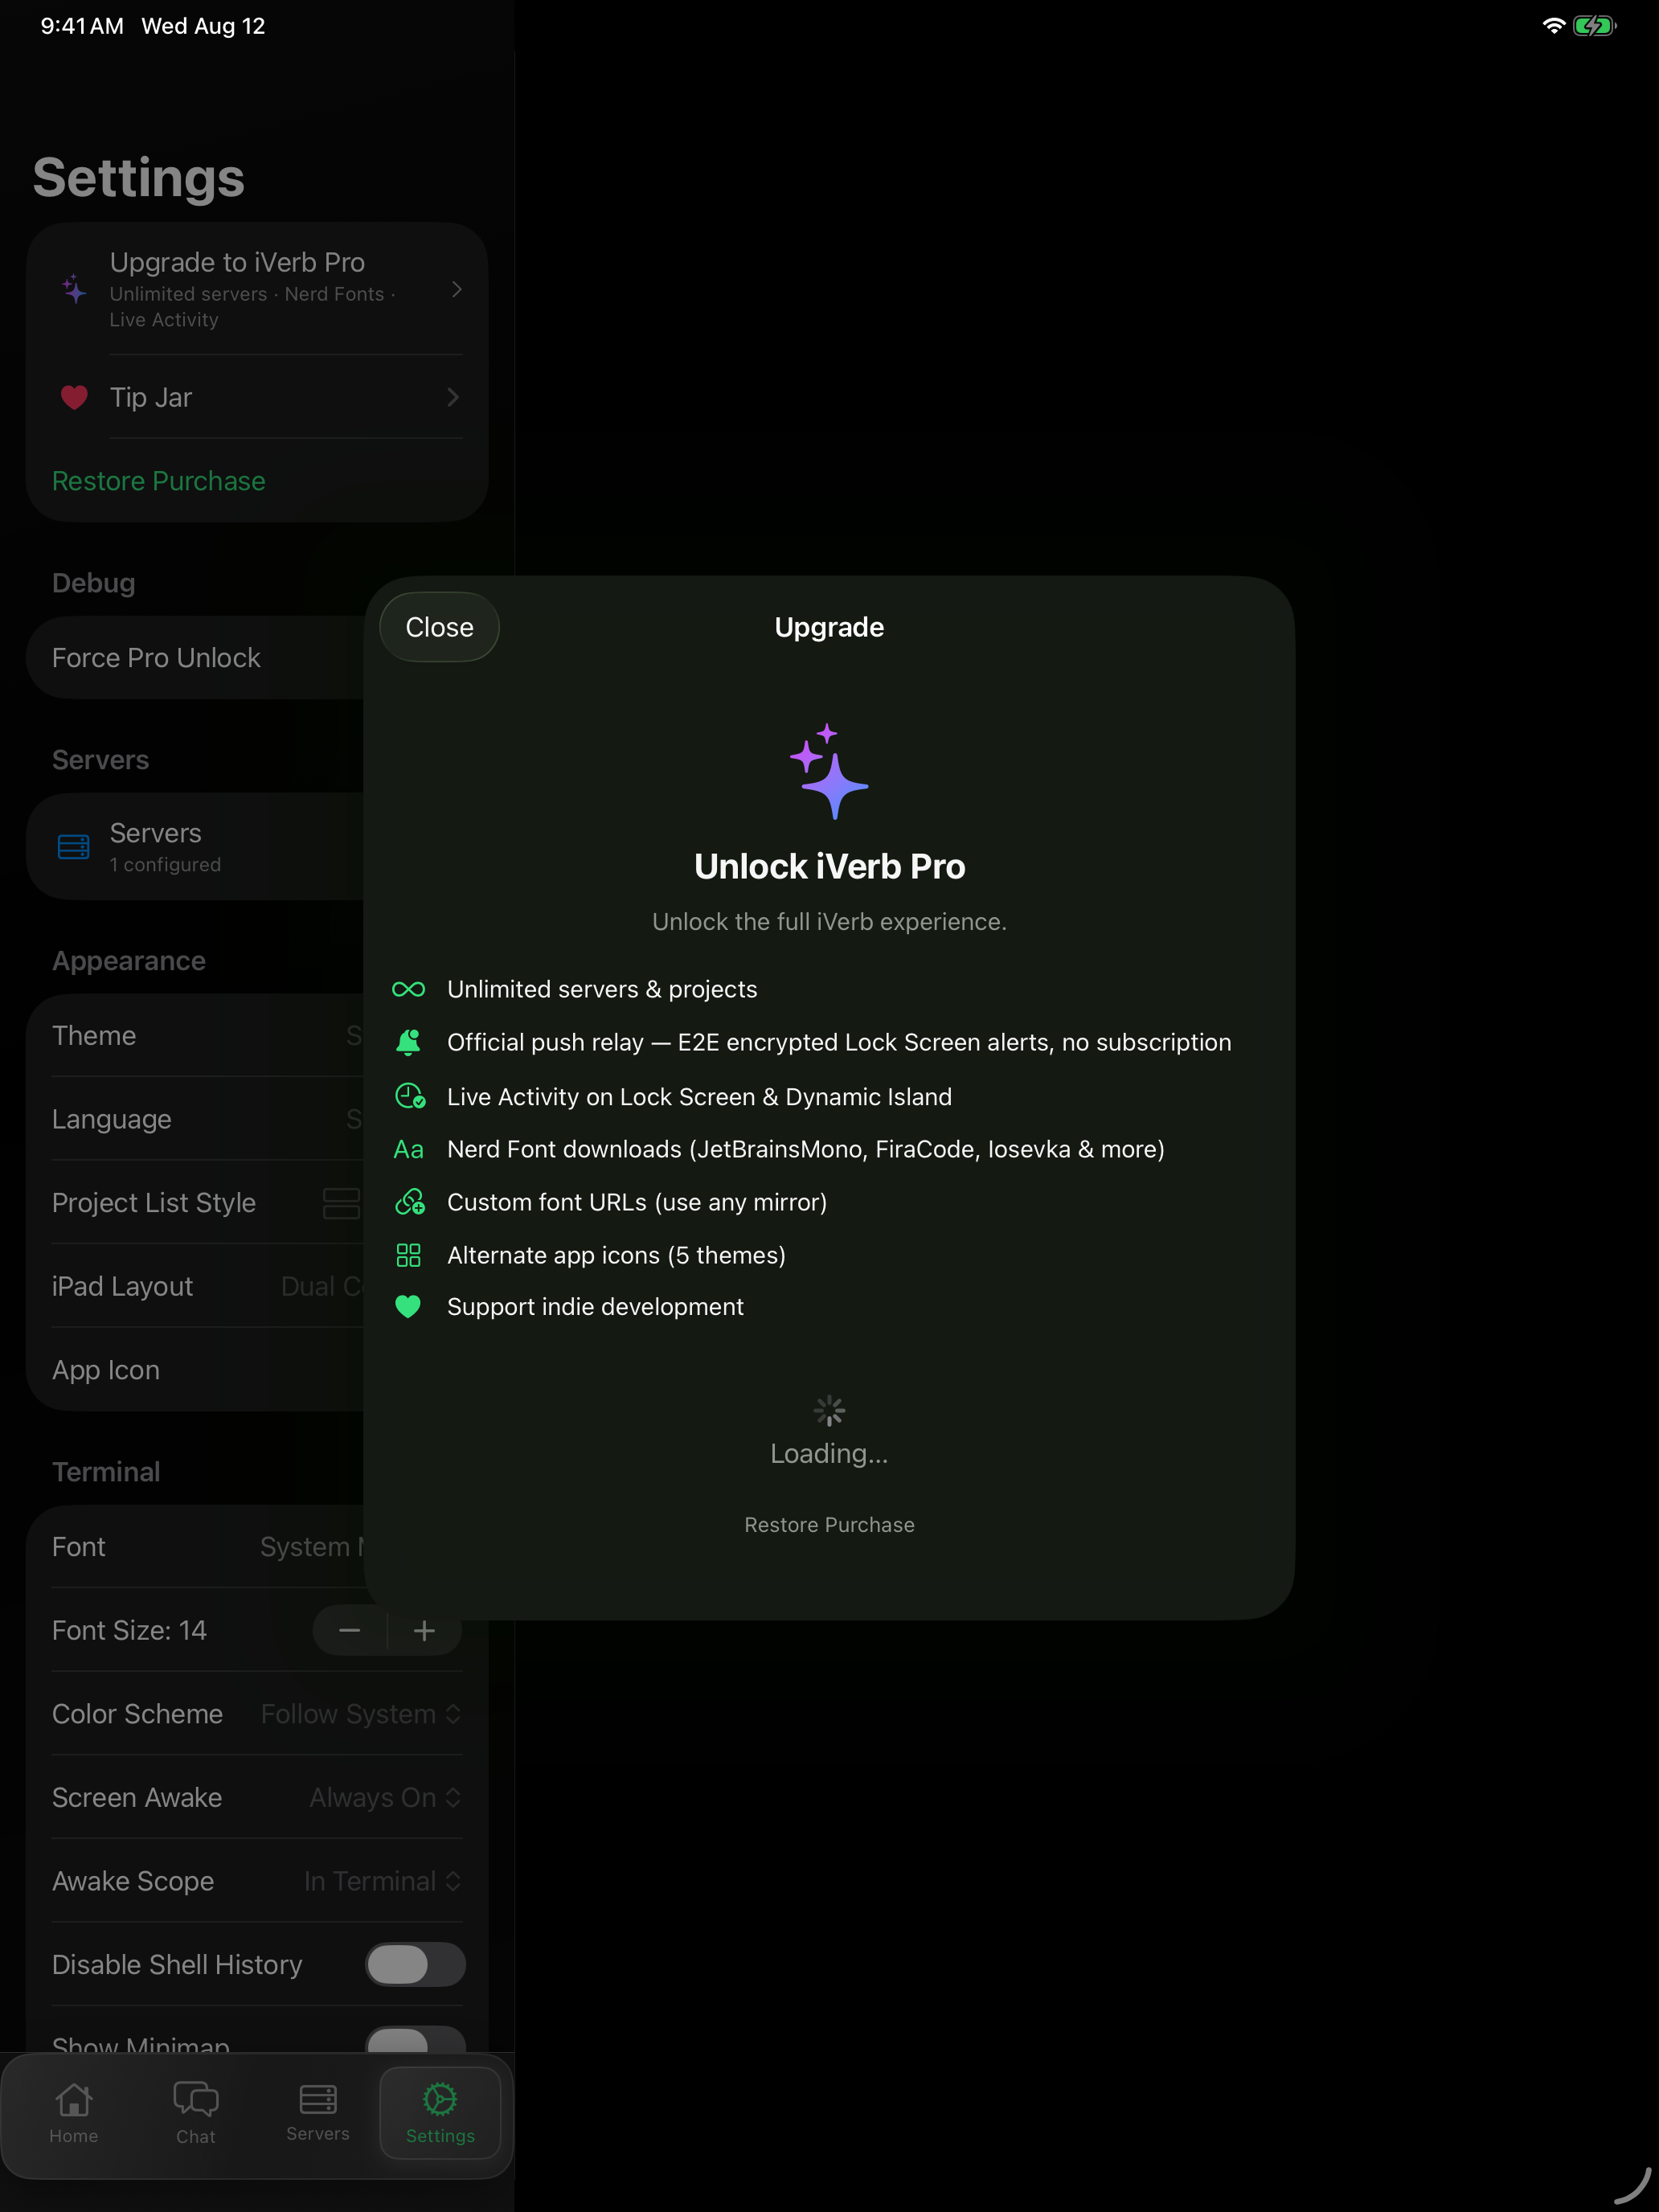Viewport: 1659px width, 2212px height.
Task: Switch to the Chat tab
Action: point(196,2113)
